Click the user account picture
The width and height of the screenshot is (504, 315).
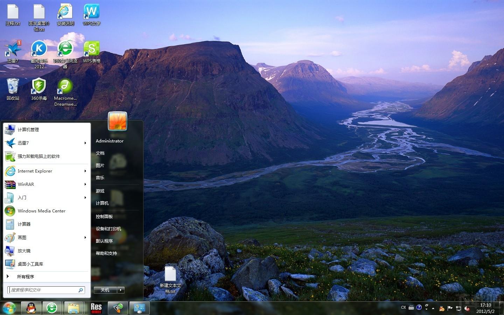[x=118, y=121]
